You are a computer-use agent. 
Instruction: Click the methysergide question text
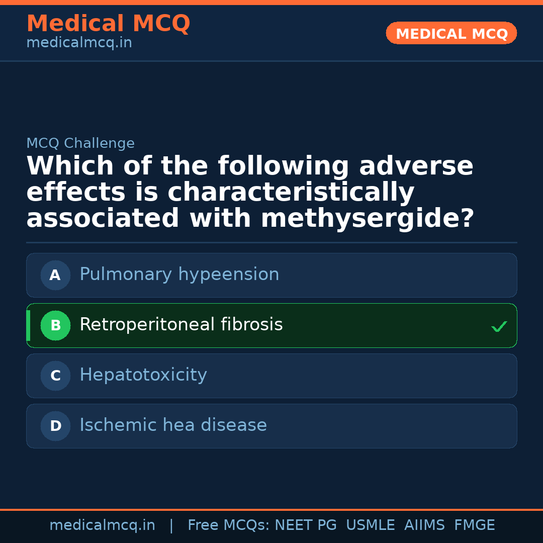250,193
